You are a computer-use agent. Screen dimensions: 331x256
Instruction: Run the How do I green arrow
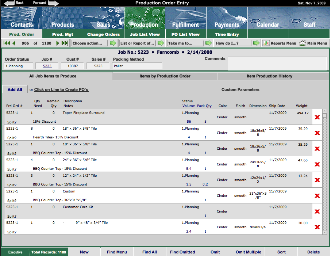(x=256, y=43)
